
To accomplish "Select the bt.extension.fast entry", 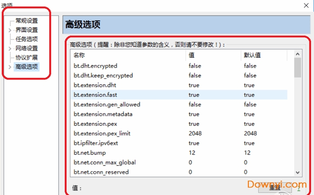I will (179, 95).
